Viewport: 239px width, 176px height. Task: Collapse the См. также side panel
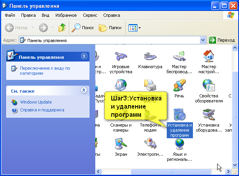pyautogui.click(x=84, y=90)
